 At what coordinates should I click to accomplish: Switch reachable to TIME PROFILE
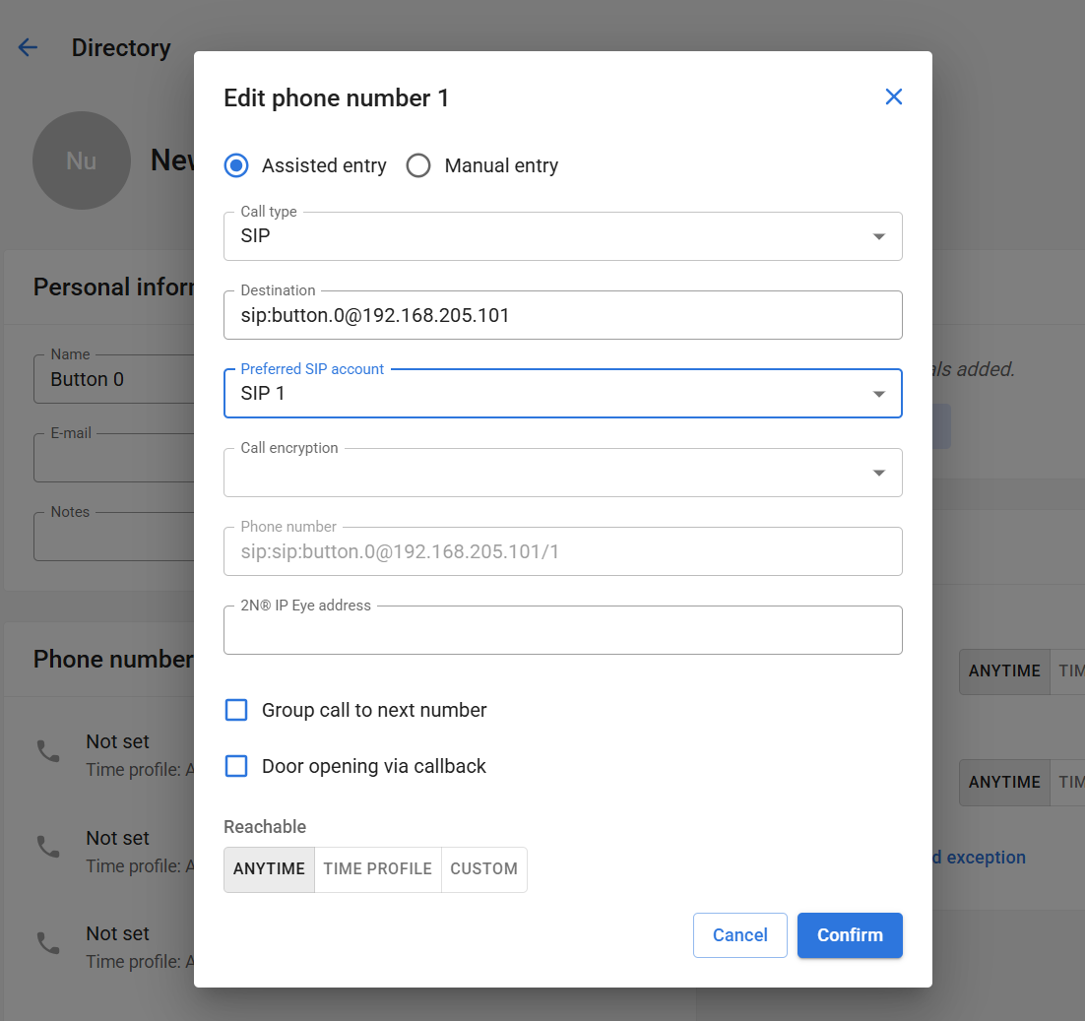tap(378, 869)
